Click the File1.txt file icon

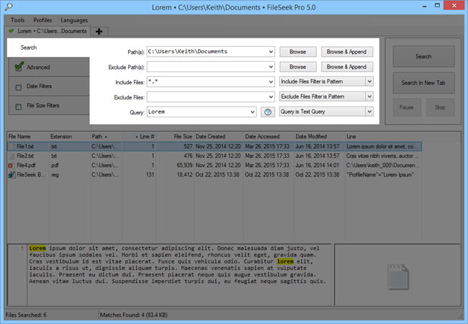click(x=12, y=146)
